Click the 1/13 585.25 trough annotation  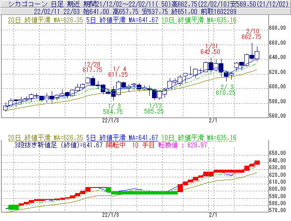coord(154,108)
